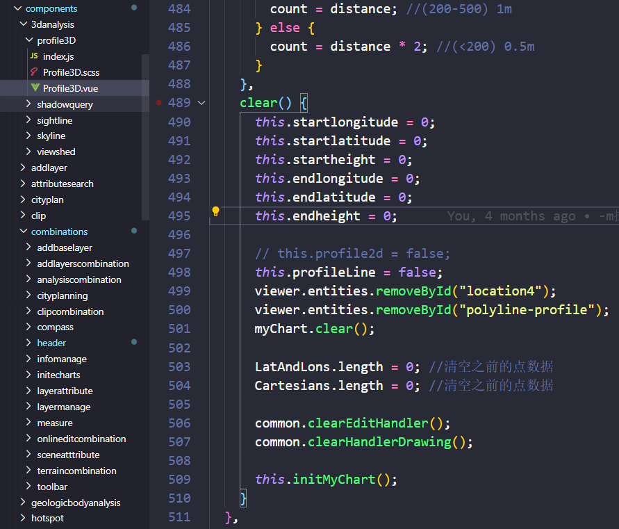
Task: Click myChart.clear() on line 501
Action: coord(314,329)
